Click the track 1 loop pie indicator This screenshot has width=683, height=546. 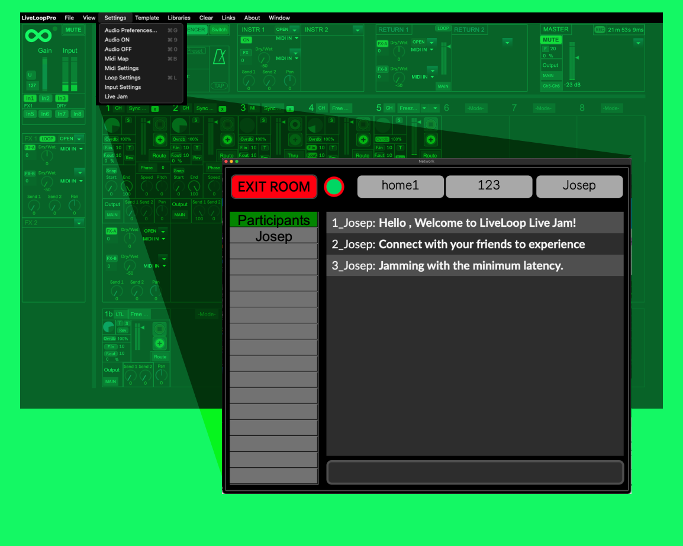point(112,126)
